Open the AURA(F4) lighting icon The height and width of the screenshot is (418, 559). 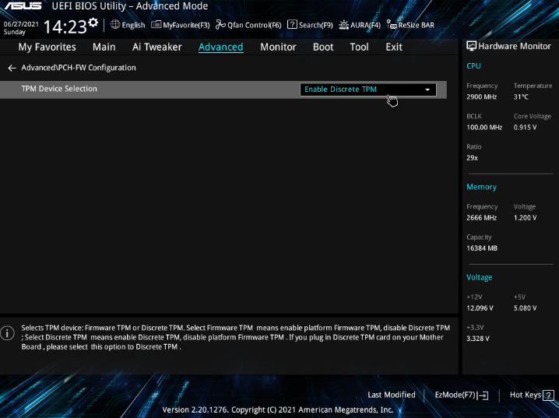[343, 25]
